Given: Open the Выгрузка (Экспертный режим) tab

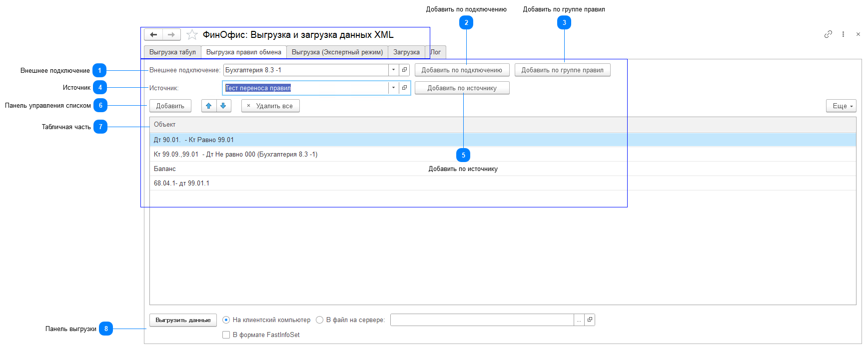Looking at the screenshot, I should point(337,52).
